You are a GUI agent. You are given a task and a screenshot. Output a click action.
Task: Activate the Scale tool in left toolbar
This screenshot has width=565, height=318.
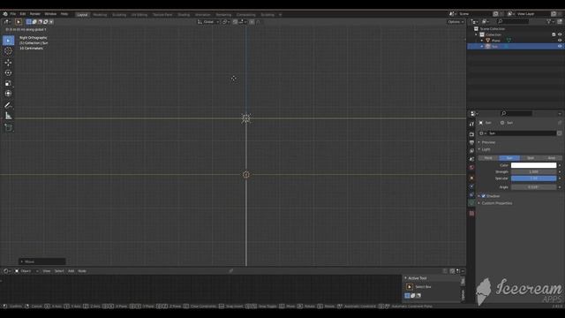[x=8, y=83]
